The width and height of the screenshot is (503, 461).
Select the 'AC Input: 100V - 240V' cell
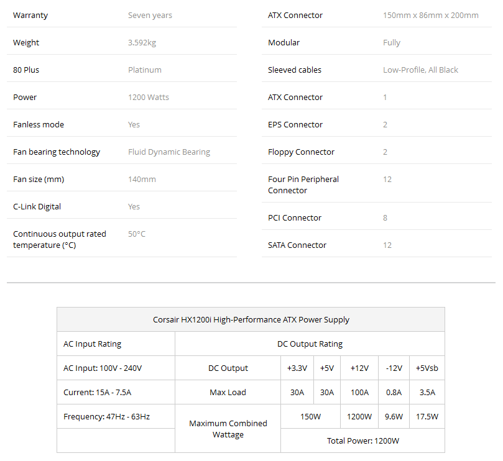click(x=103, y=368)
